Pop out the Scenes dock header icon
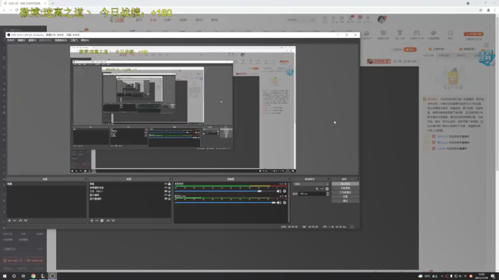The height and width of the screenshot is (280, 499). coord(85,179)
